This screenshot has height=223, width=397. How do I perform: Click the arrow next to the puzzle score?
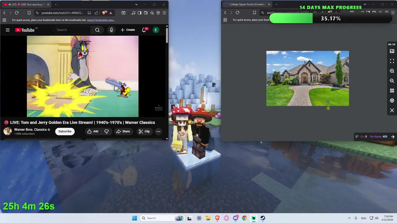point(393,137)
